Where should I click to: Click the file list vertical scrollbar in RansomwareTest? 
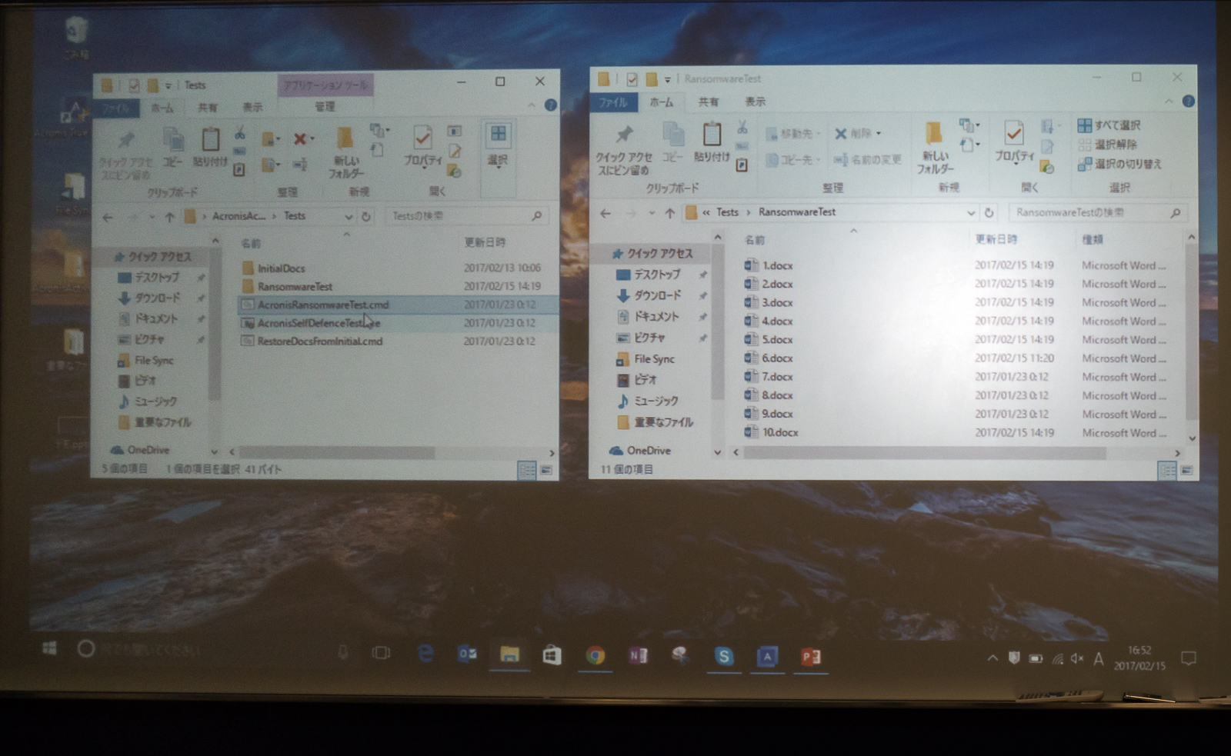[1191, 331]
